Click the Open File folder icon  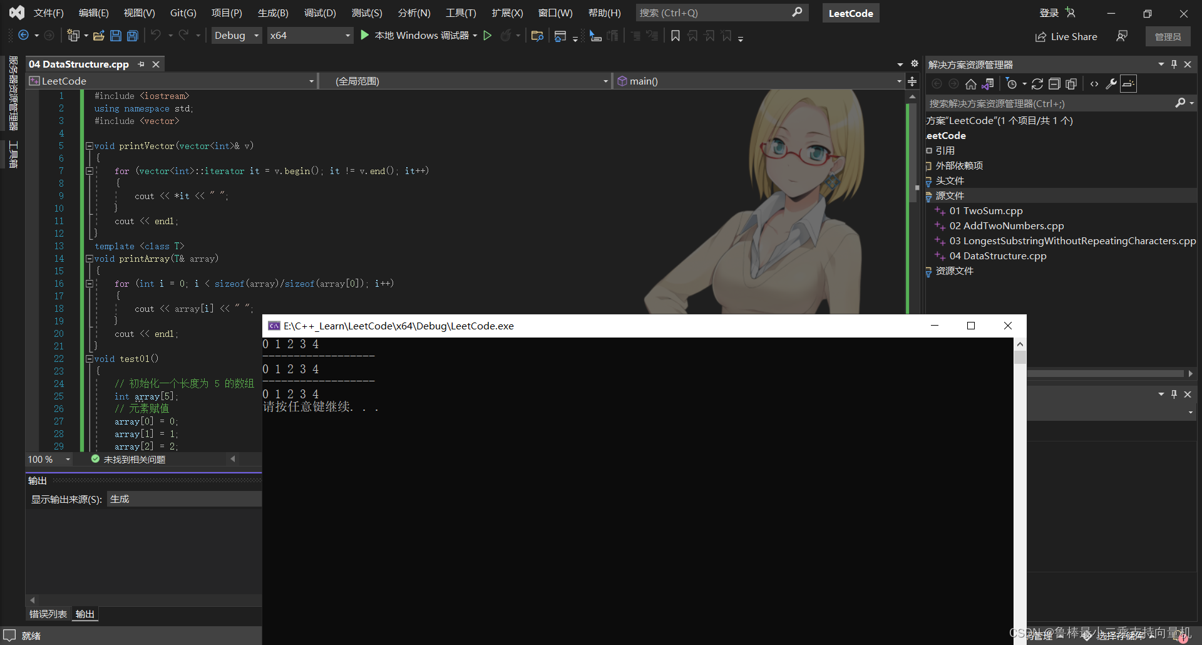click(x=98, y=36)
